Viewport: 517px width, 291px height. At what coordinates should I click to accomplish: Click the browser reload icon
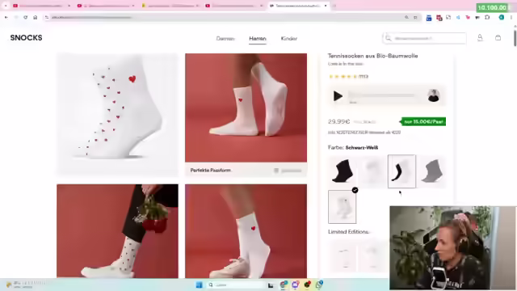coord(25,17)
